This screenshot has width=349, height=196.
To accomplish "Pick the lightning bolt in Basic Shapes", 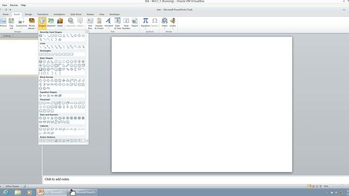I will point(68,69).
